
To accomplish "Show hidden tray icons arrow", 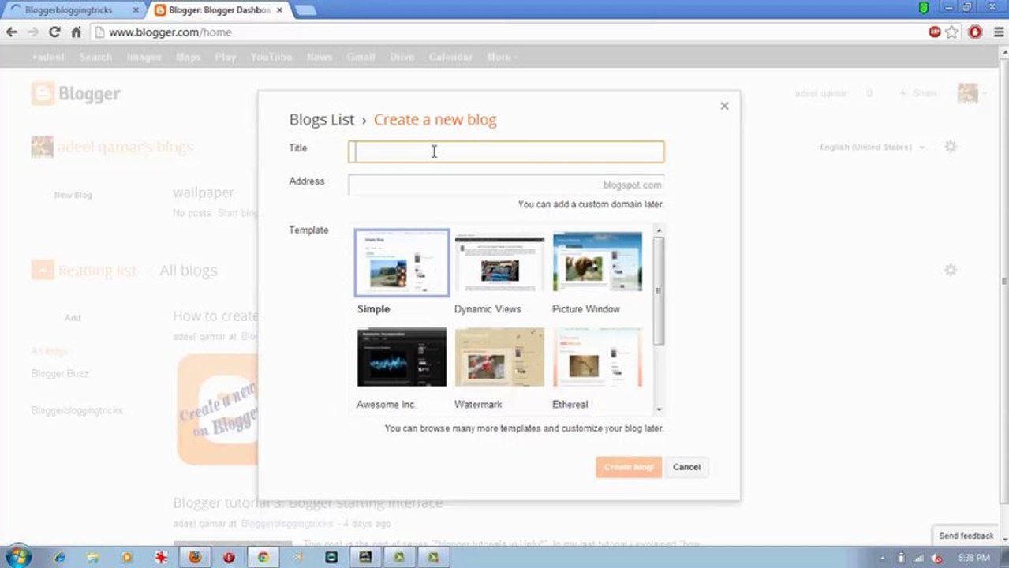I will pyautogui.click(x=883, y=558).
